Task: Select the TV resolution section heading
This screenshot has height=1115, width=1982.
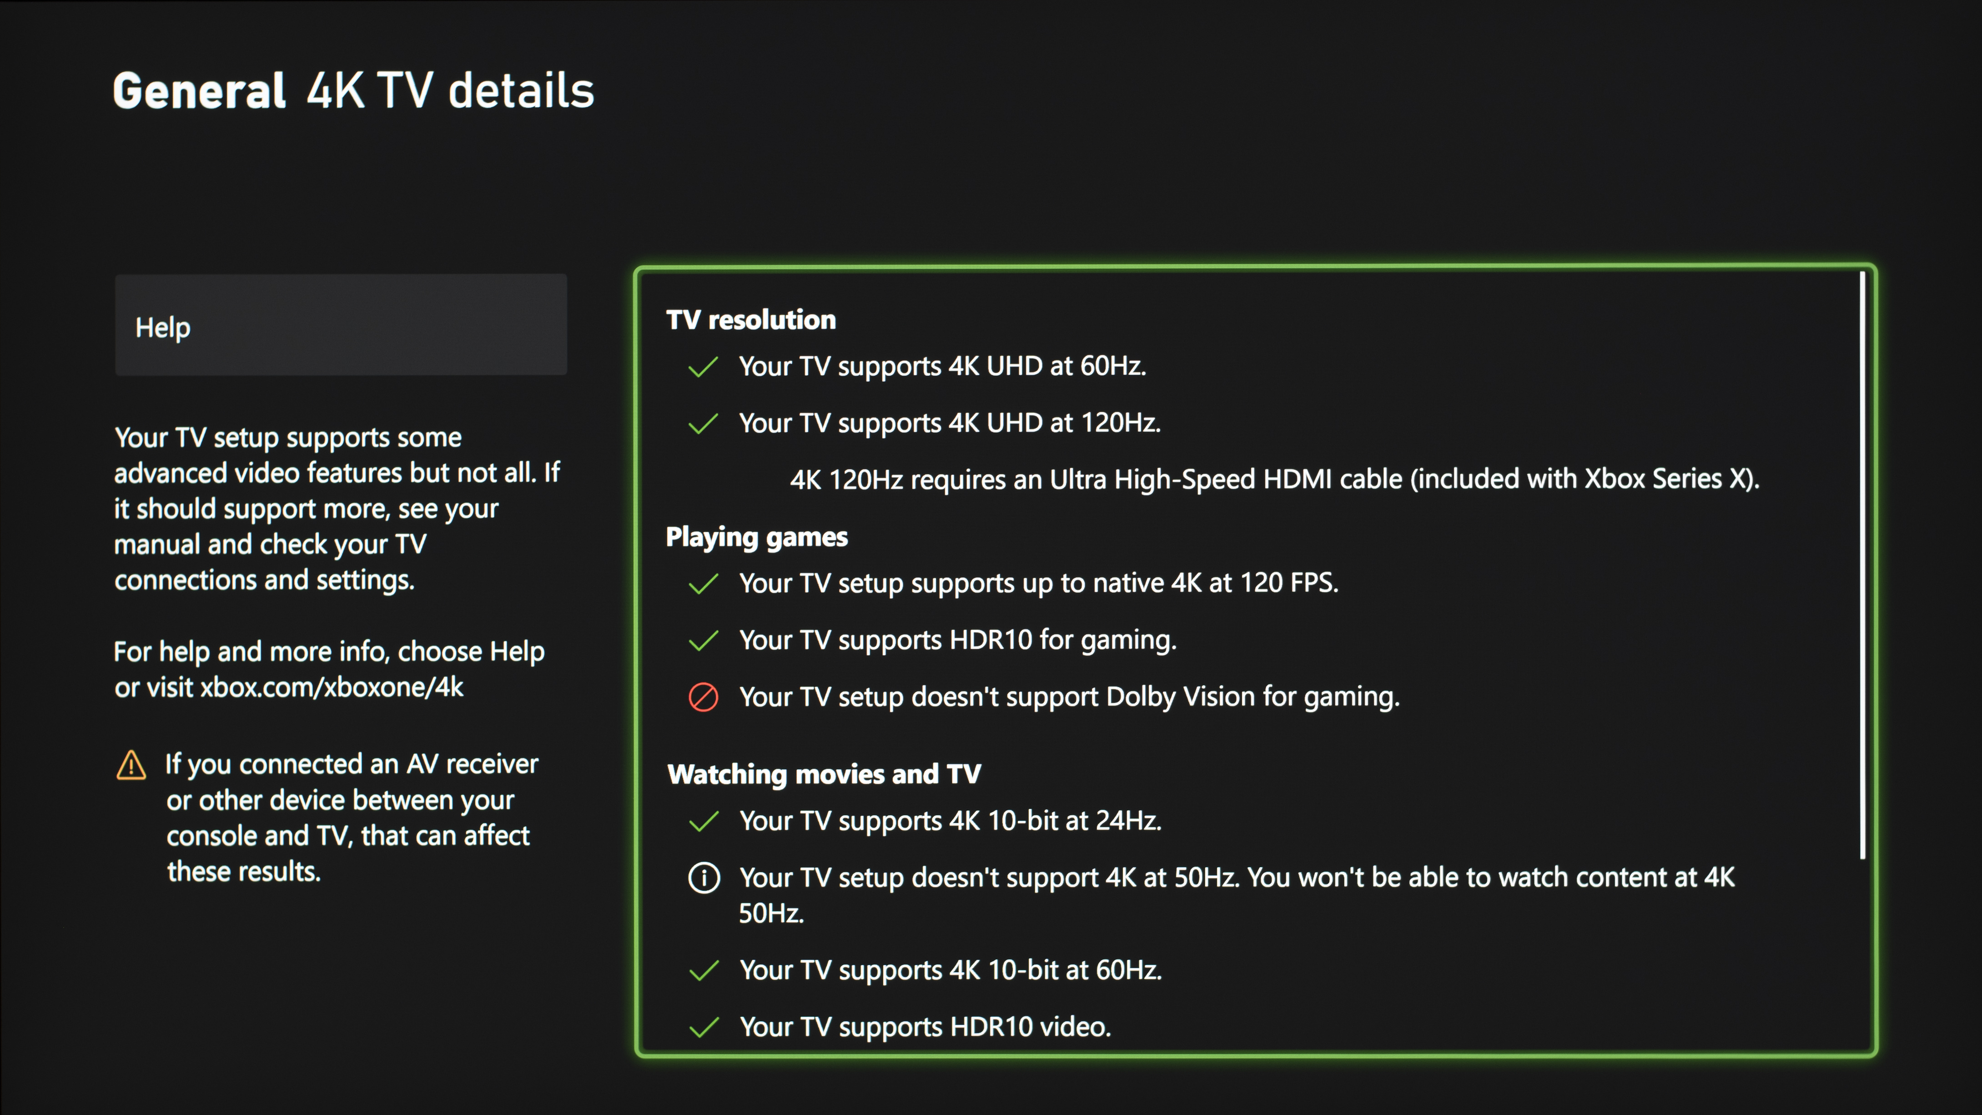Action: pos(751,320)
